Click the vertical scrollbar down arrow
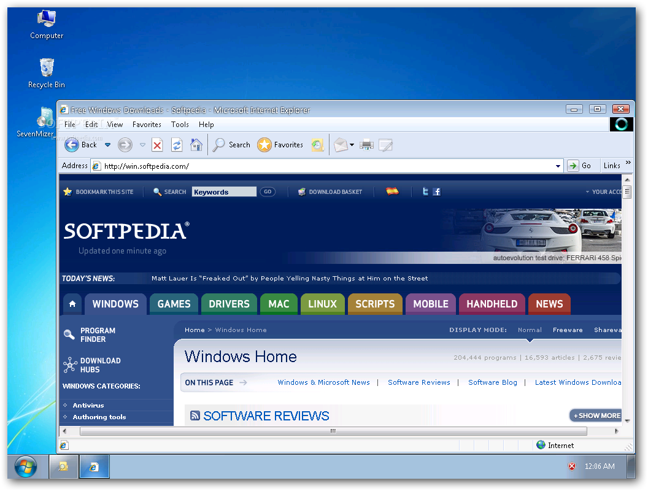Image resolution: width=648 pixels, height=491 pixels. 627,421
